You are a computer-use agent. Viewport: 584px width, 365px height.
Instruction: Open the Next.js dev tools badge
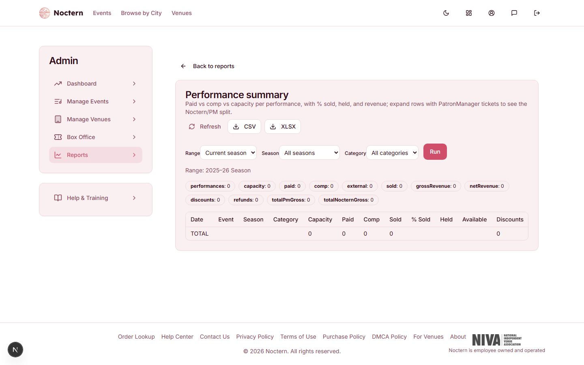click(x=15, y=350)
